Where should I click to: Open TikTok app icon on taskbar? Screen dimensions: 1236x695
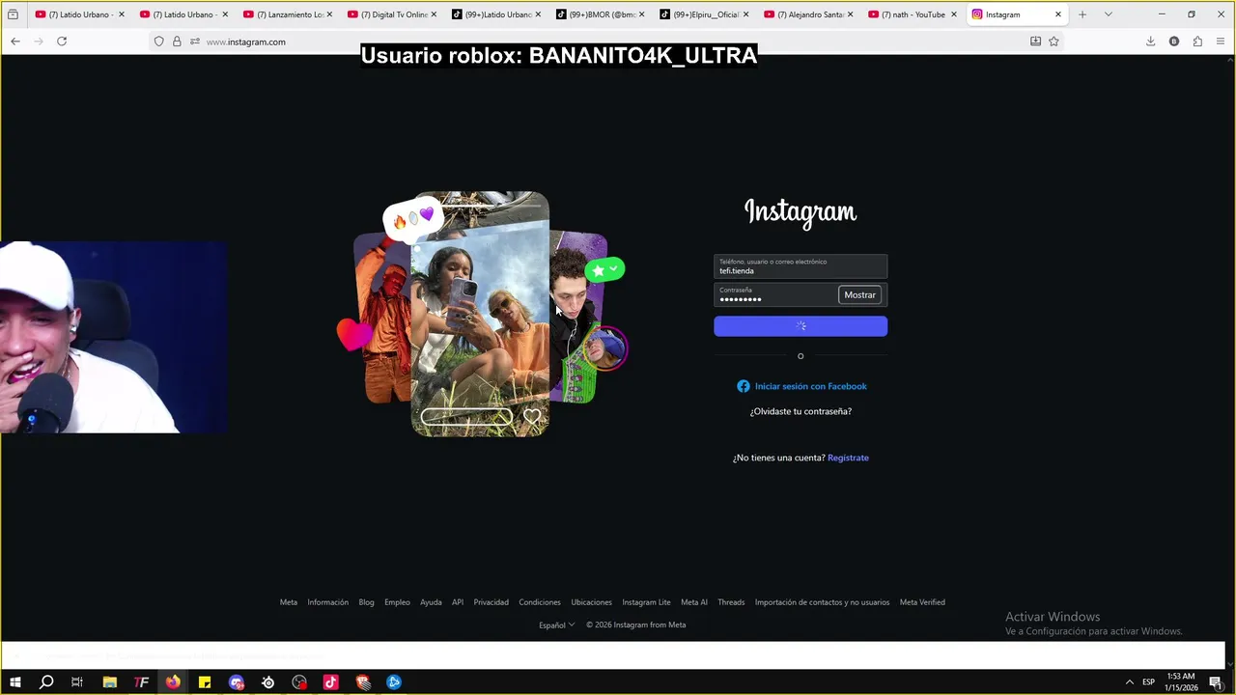coord(331,681)
